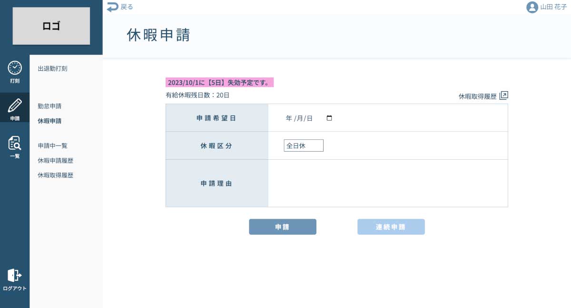Open 休暇取得履歴 in the left submenu
The width and height of the screenshot is (571, 308).
pyautogui.click(x=55, y=175)
